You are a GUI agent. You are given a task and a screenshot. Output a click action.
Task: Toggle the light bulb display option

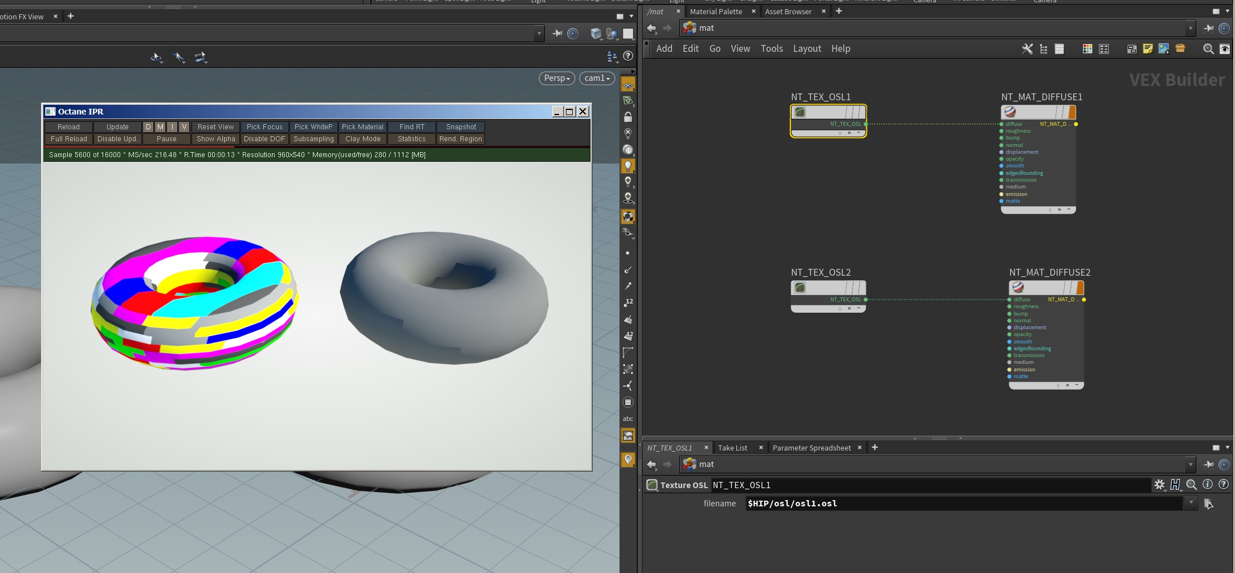coord(627,166)
